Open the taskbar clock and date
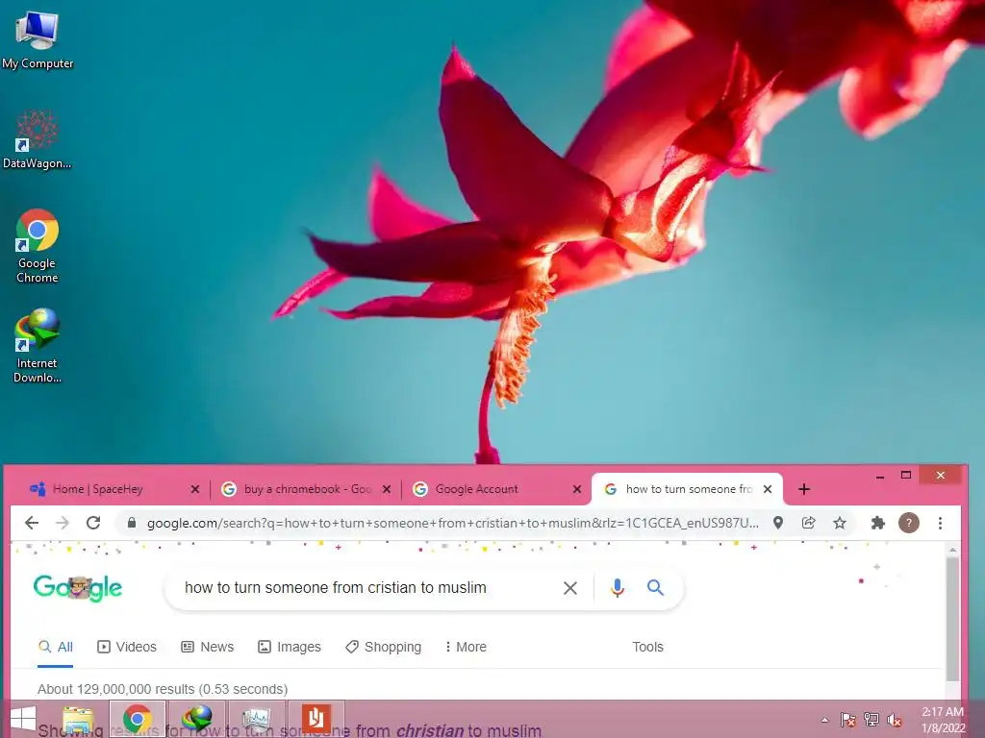The width and height of the screenshot is (985, 738). [x=943, y=720]
